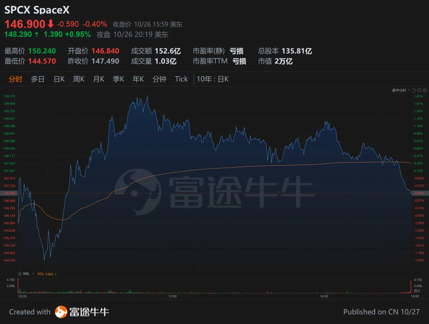Click the night session change +0.95%
The image size is (429, 324).
(x=78, y=34)
